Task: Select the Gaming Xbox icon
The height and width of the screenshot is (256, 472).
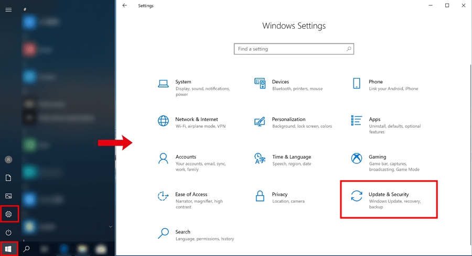Action: [357, 158]
